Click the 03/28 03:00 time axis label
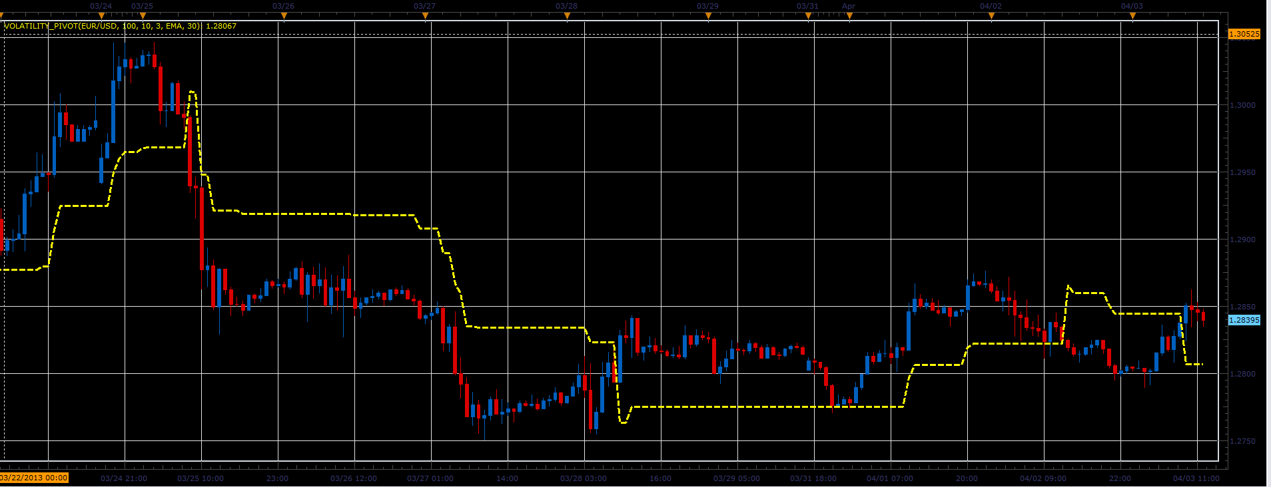Viewport: 1271px width, 487px height. point(584,478)
